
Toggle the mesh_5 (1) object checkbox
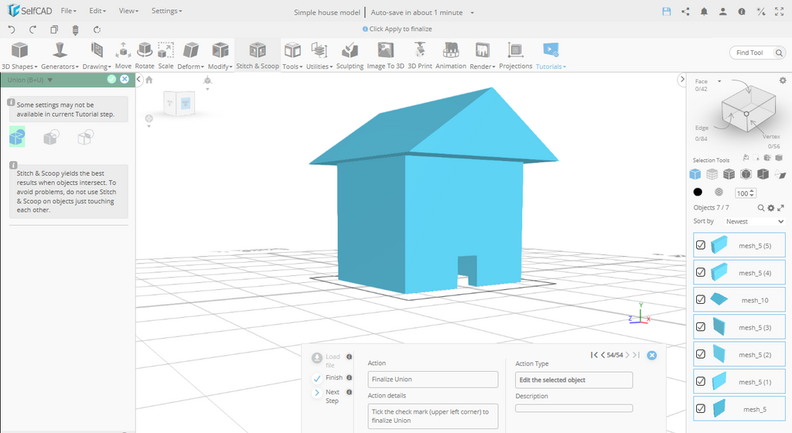pyautogui.click(x=701, y=381)
